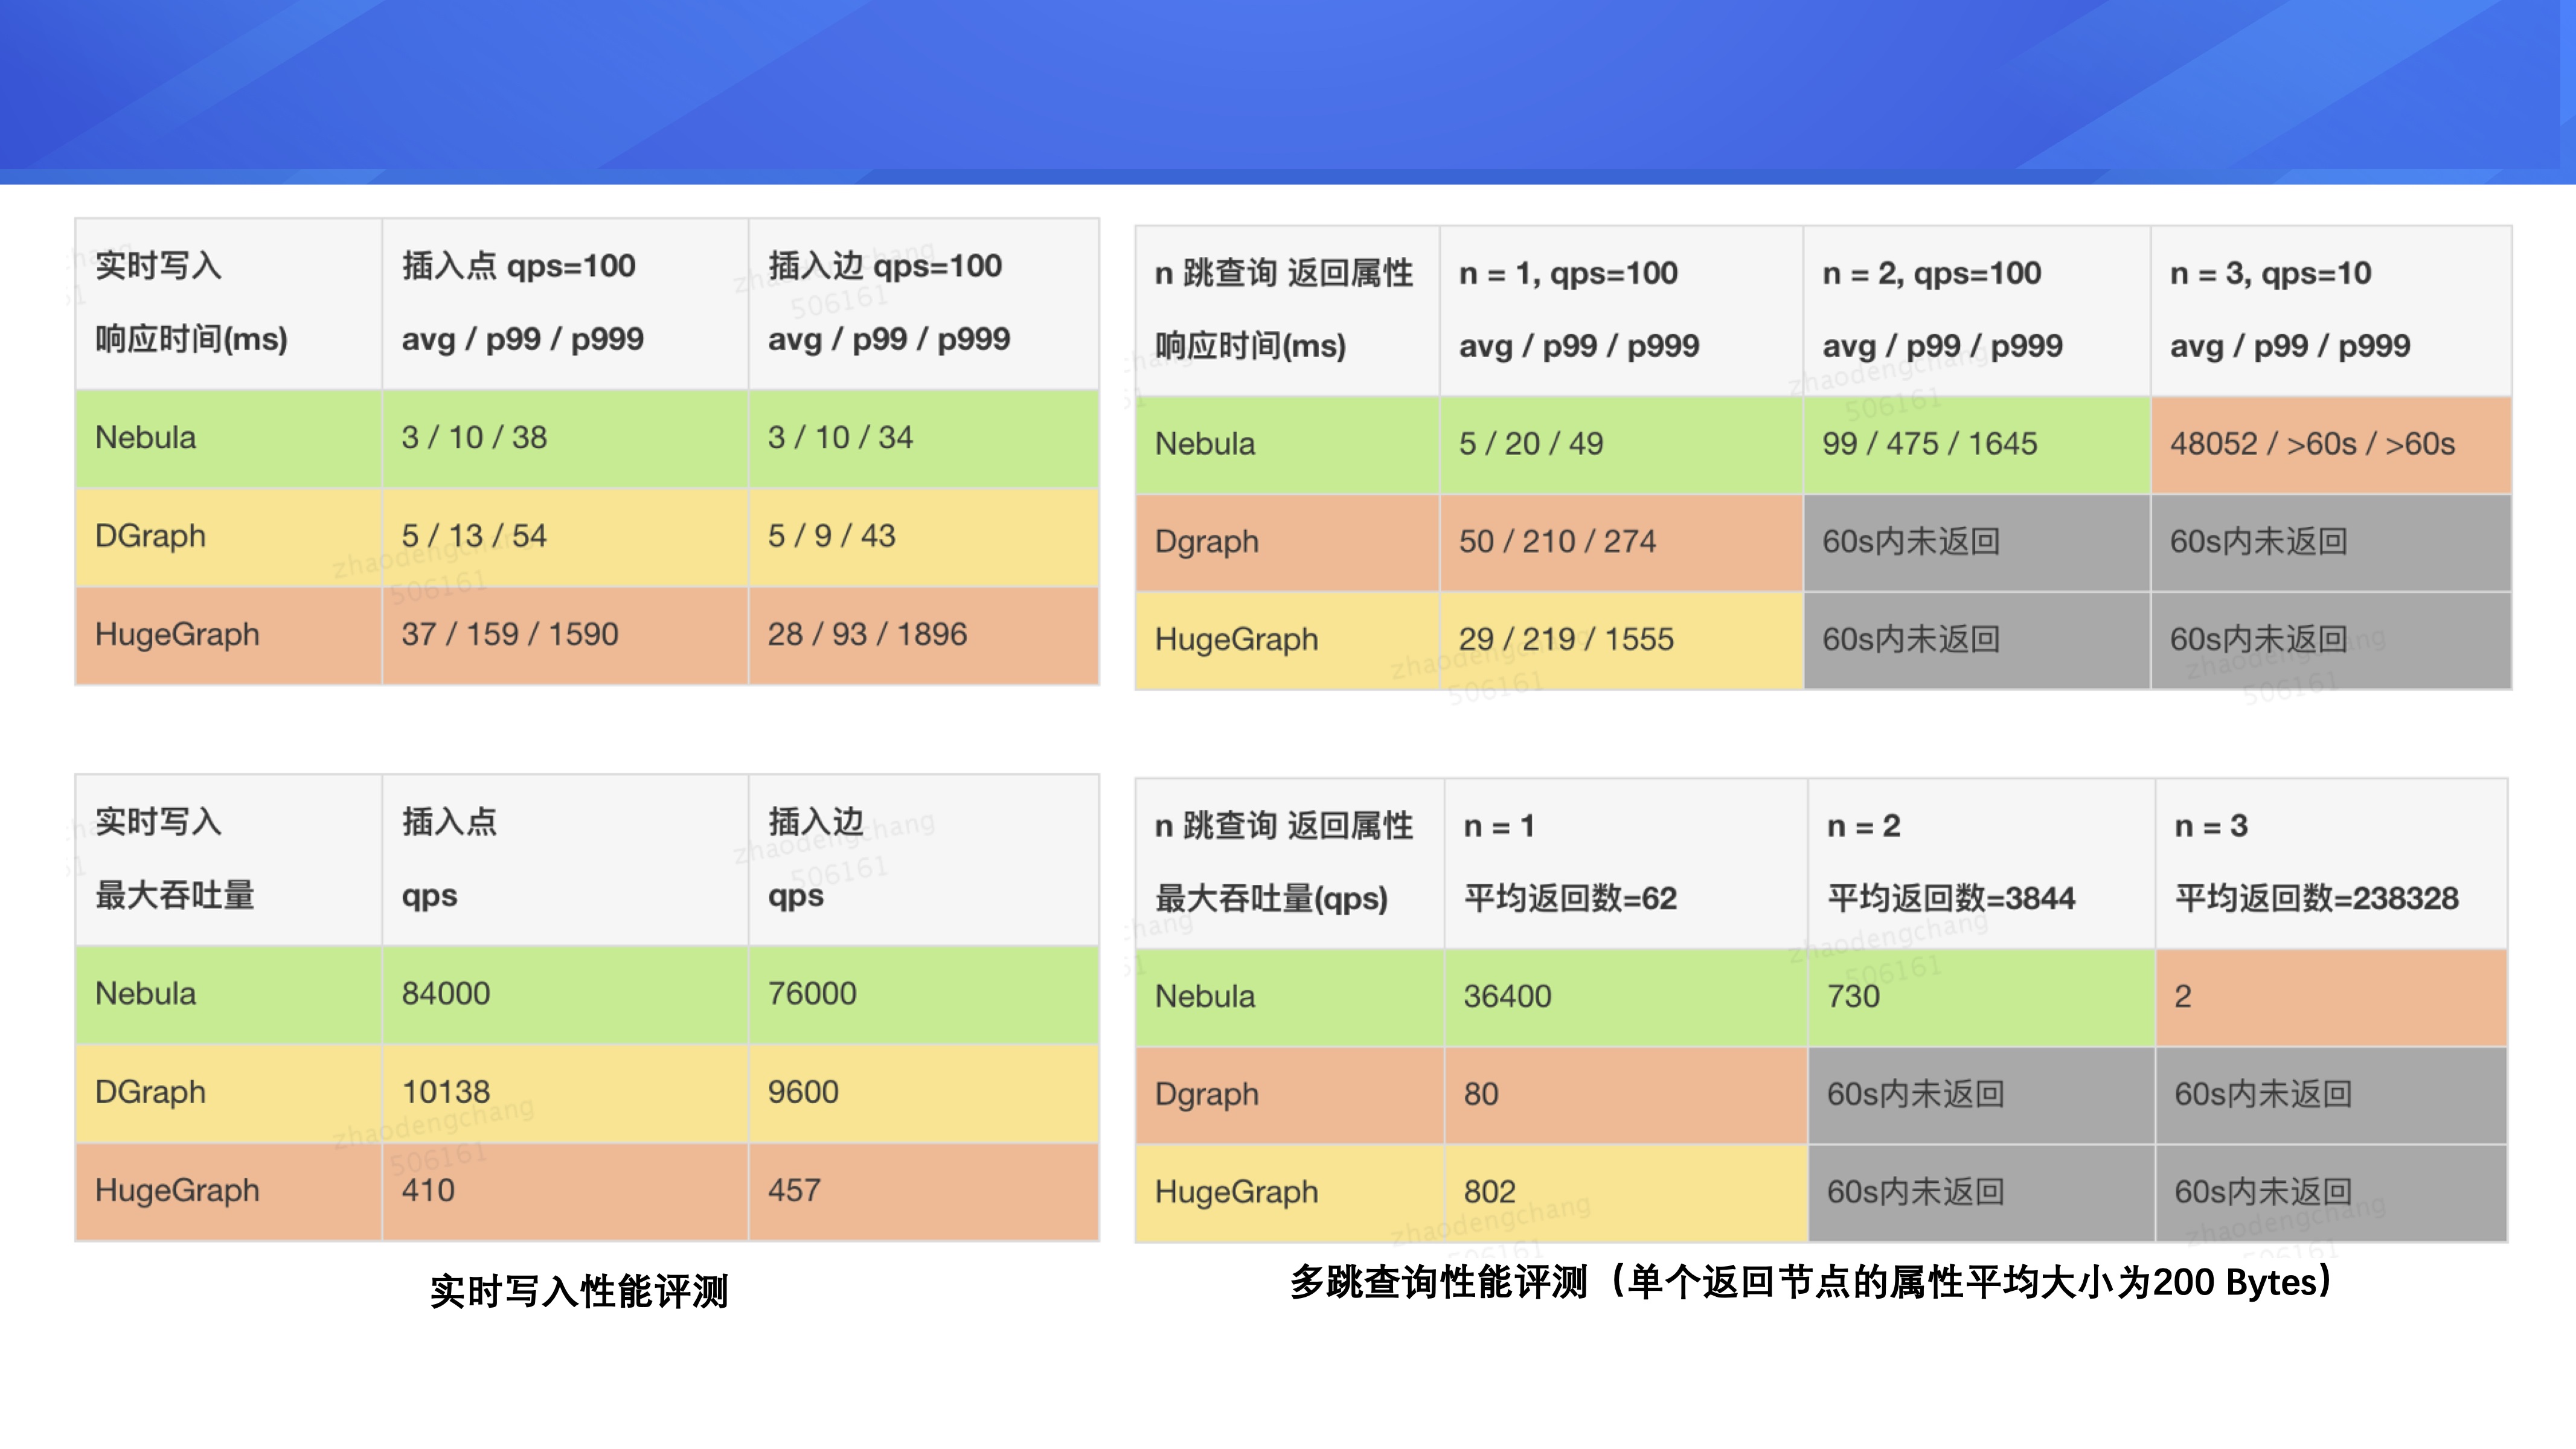Click the '最大吞吐量' label under 实时写入

coord(175,895)
